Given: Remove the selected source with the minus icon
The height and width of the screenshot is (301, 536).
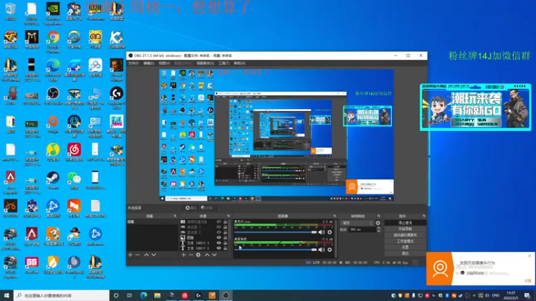Looking at the screenshot, I should 191,255.
